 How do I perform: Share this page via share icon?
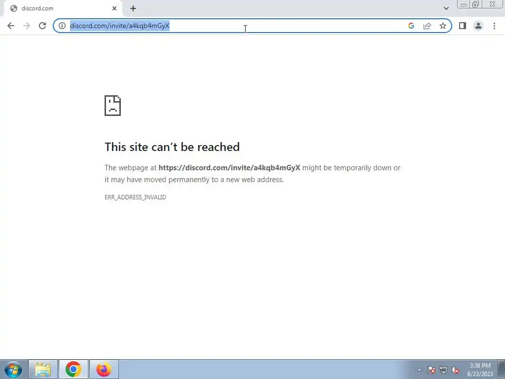pyautogui.click(x=427, y=26)
